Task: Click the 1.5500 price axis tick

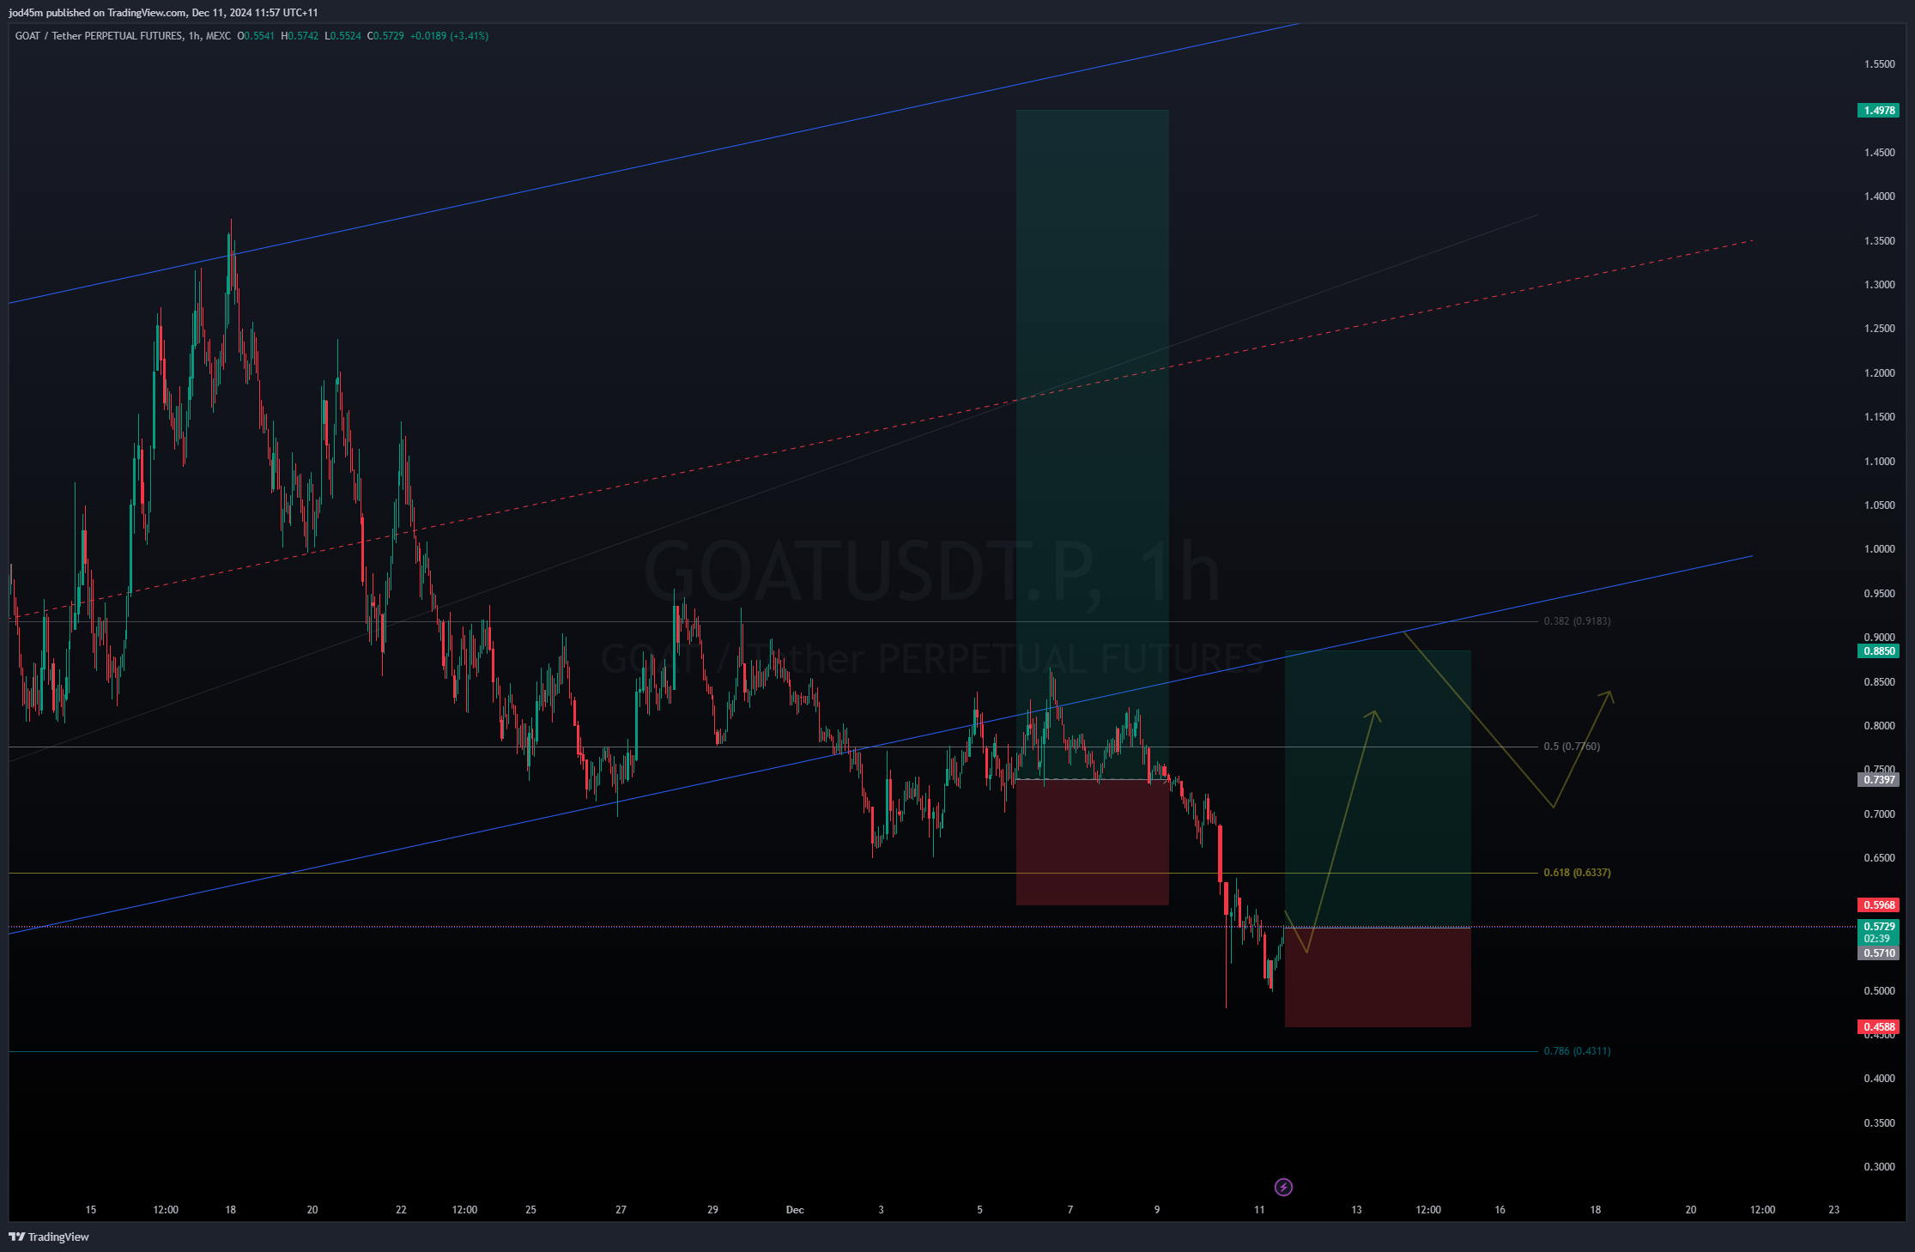Action: 1879,64
